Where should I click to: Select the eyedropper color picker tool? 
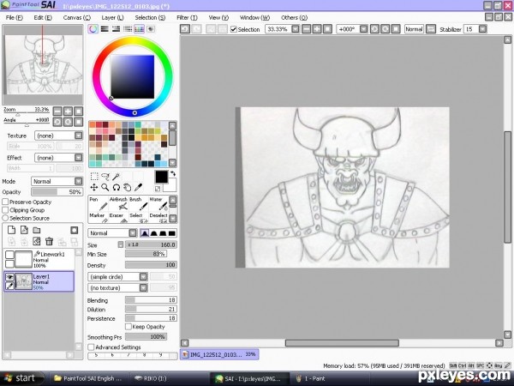pyautogui.click(x=138, y=187)
